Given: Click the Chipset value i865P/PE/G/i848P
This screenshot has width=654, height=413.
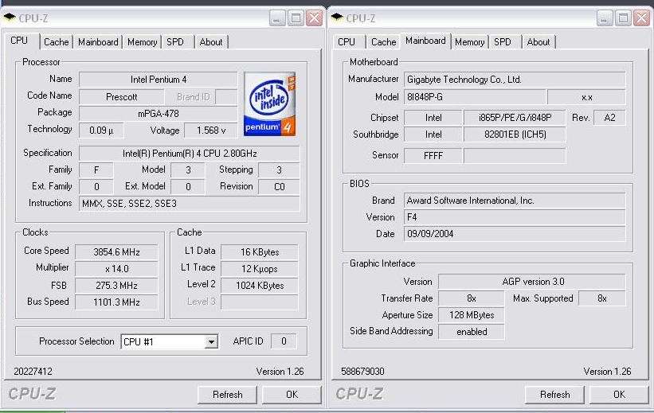Looking at the screenshot, I should 515,118.
